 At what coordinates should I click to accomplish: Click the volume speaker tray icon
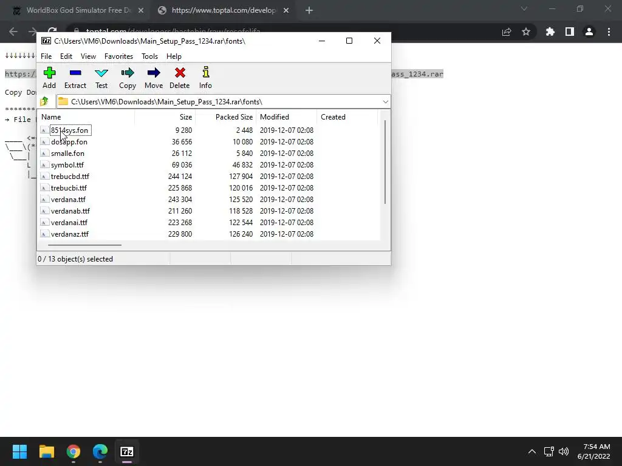pyautogui.click(x=563, y=451)
